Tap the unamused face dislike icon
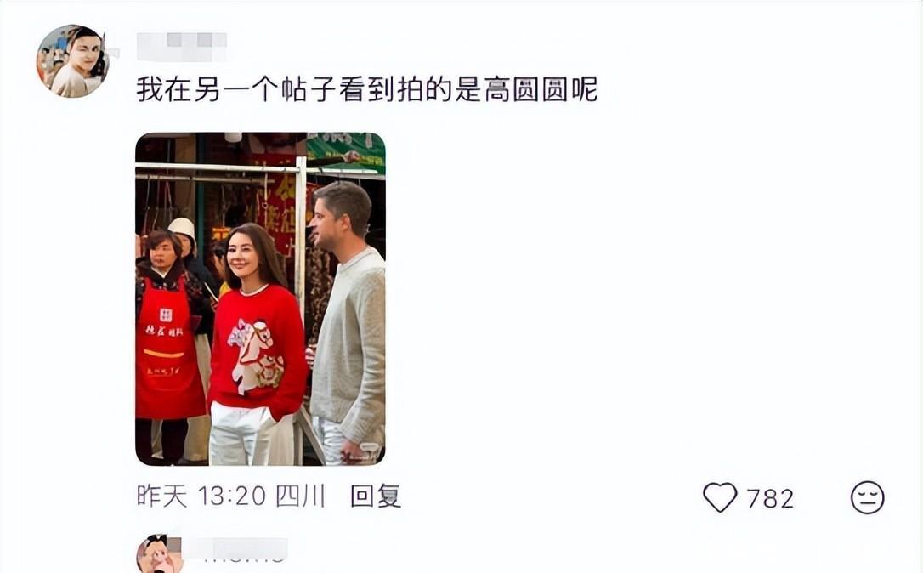The image size is (923, 573). [868, 497]
